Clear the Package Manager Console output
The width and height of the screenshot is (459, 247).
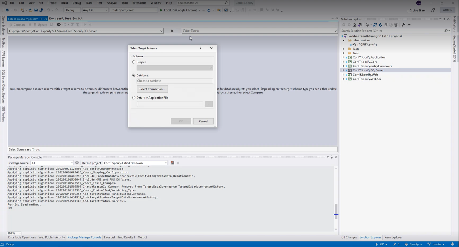tap(173, 163)
